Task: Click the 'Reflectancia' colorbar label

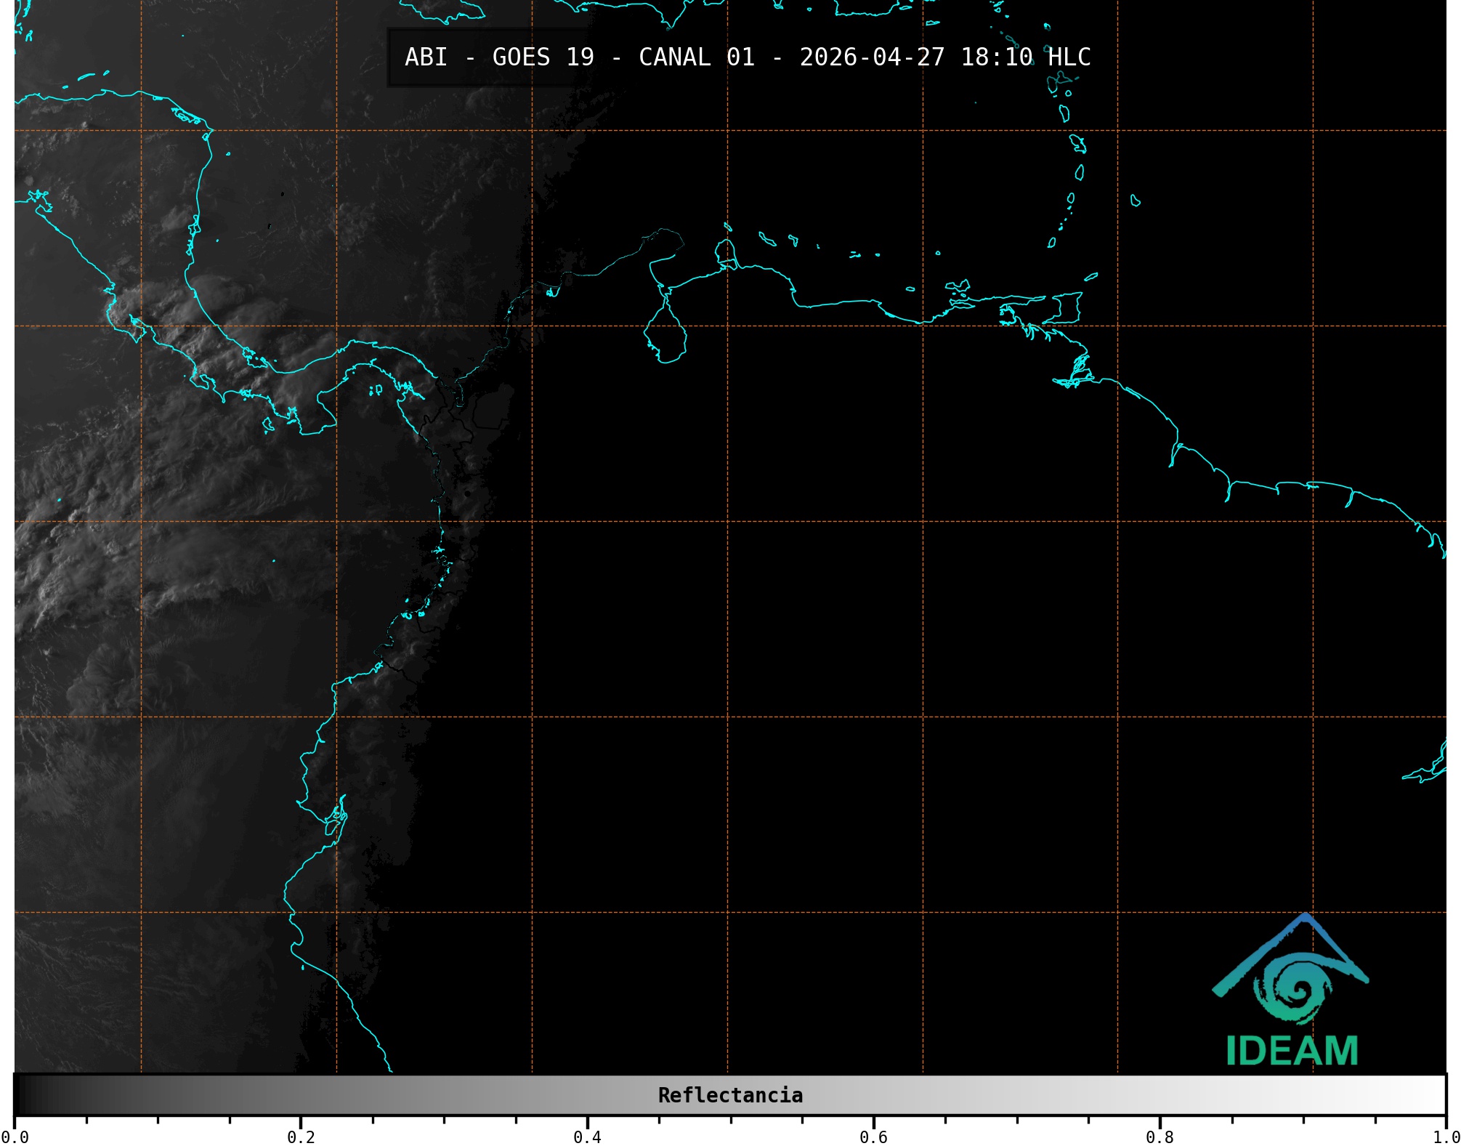Action: (x=730, y=1095)
